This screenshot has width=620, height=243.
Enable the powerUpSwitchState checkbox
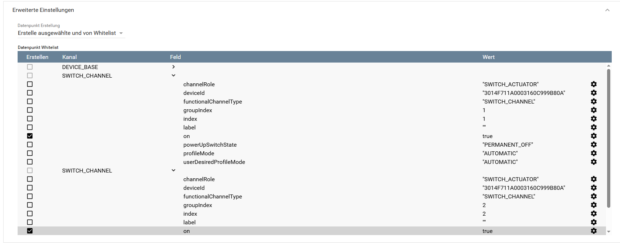click(30, 145)
